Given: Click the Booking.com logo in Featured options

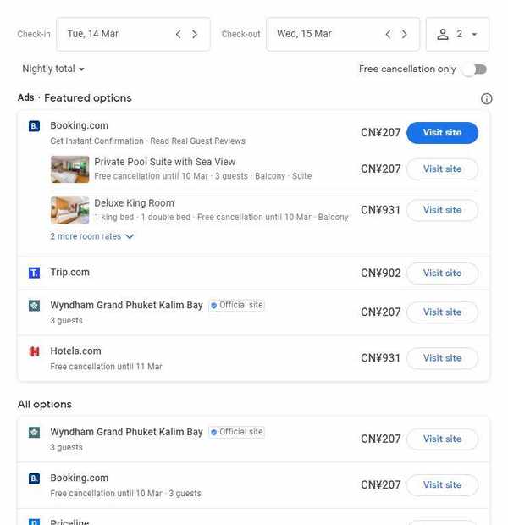Looking at the screenshot, I should (x=35, y=126).
